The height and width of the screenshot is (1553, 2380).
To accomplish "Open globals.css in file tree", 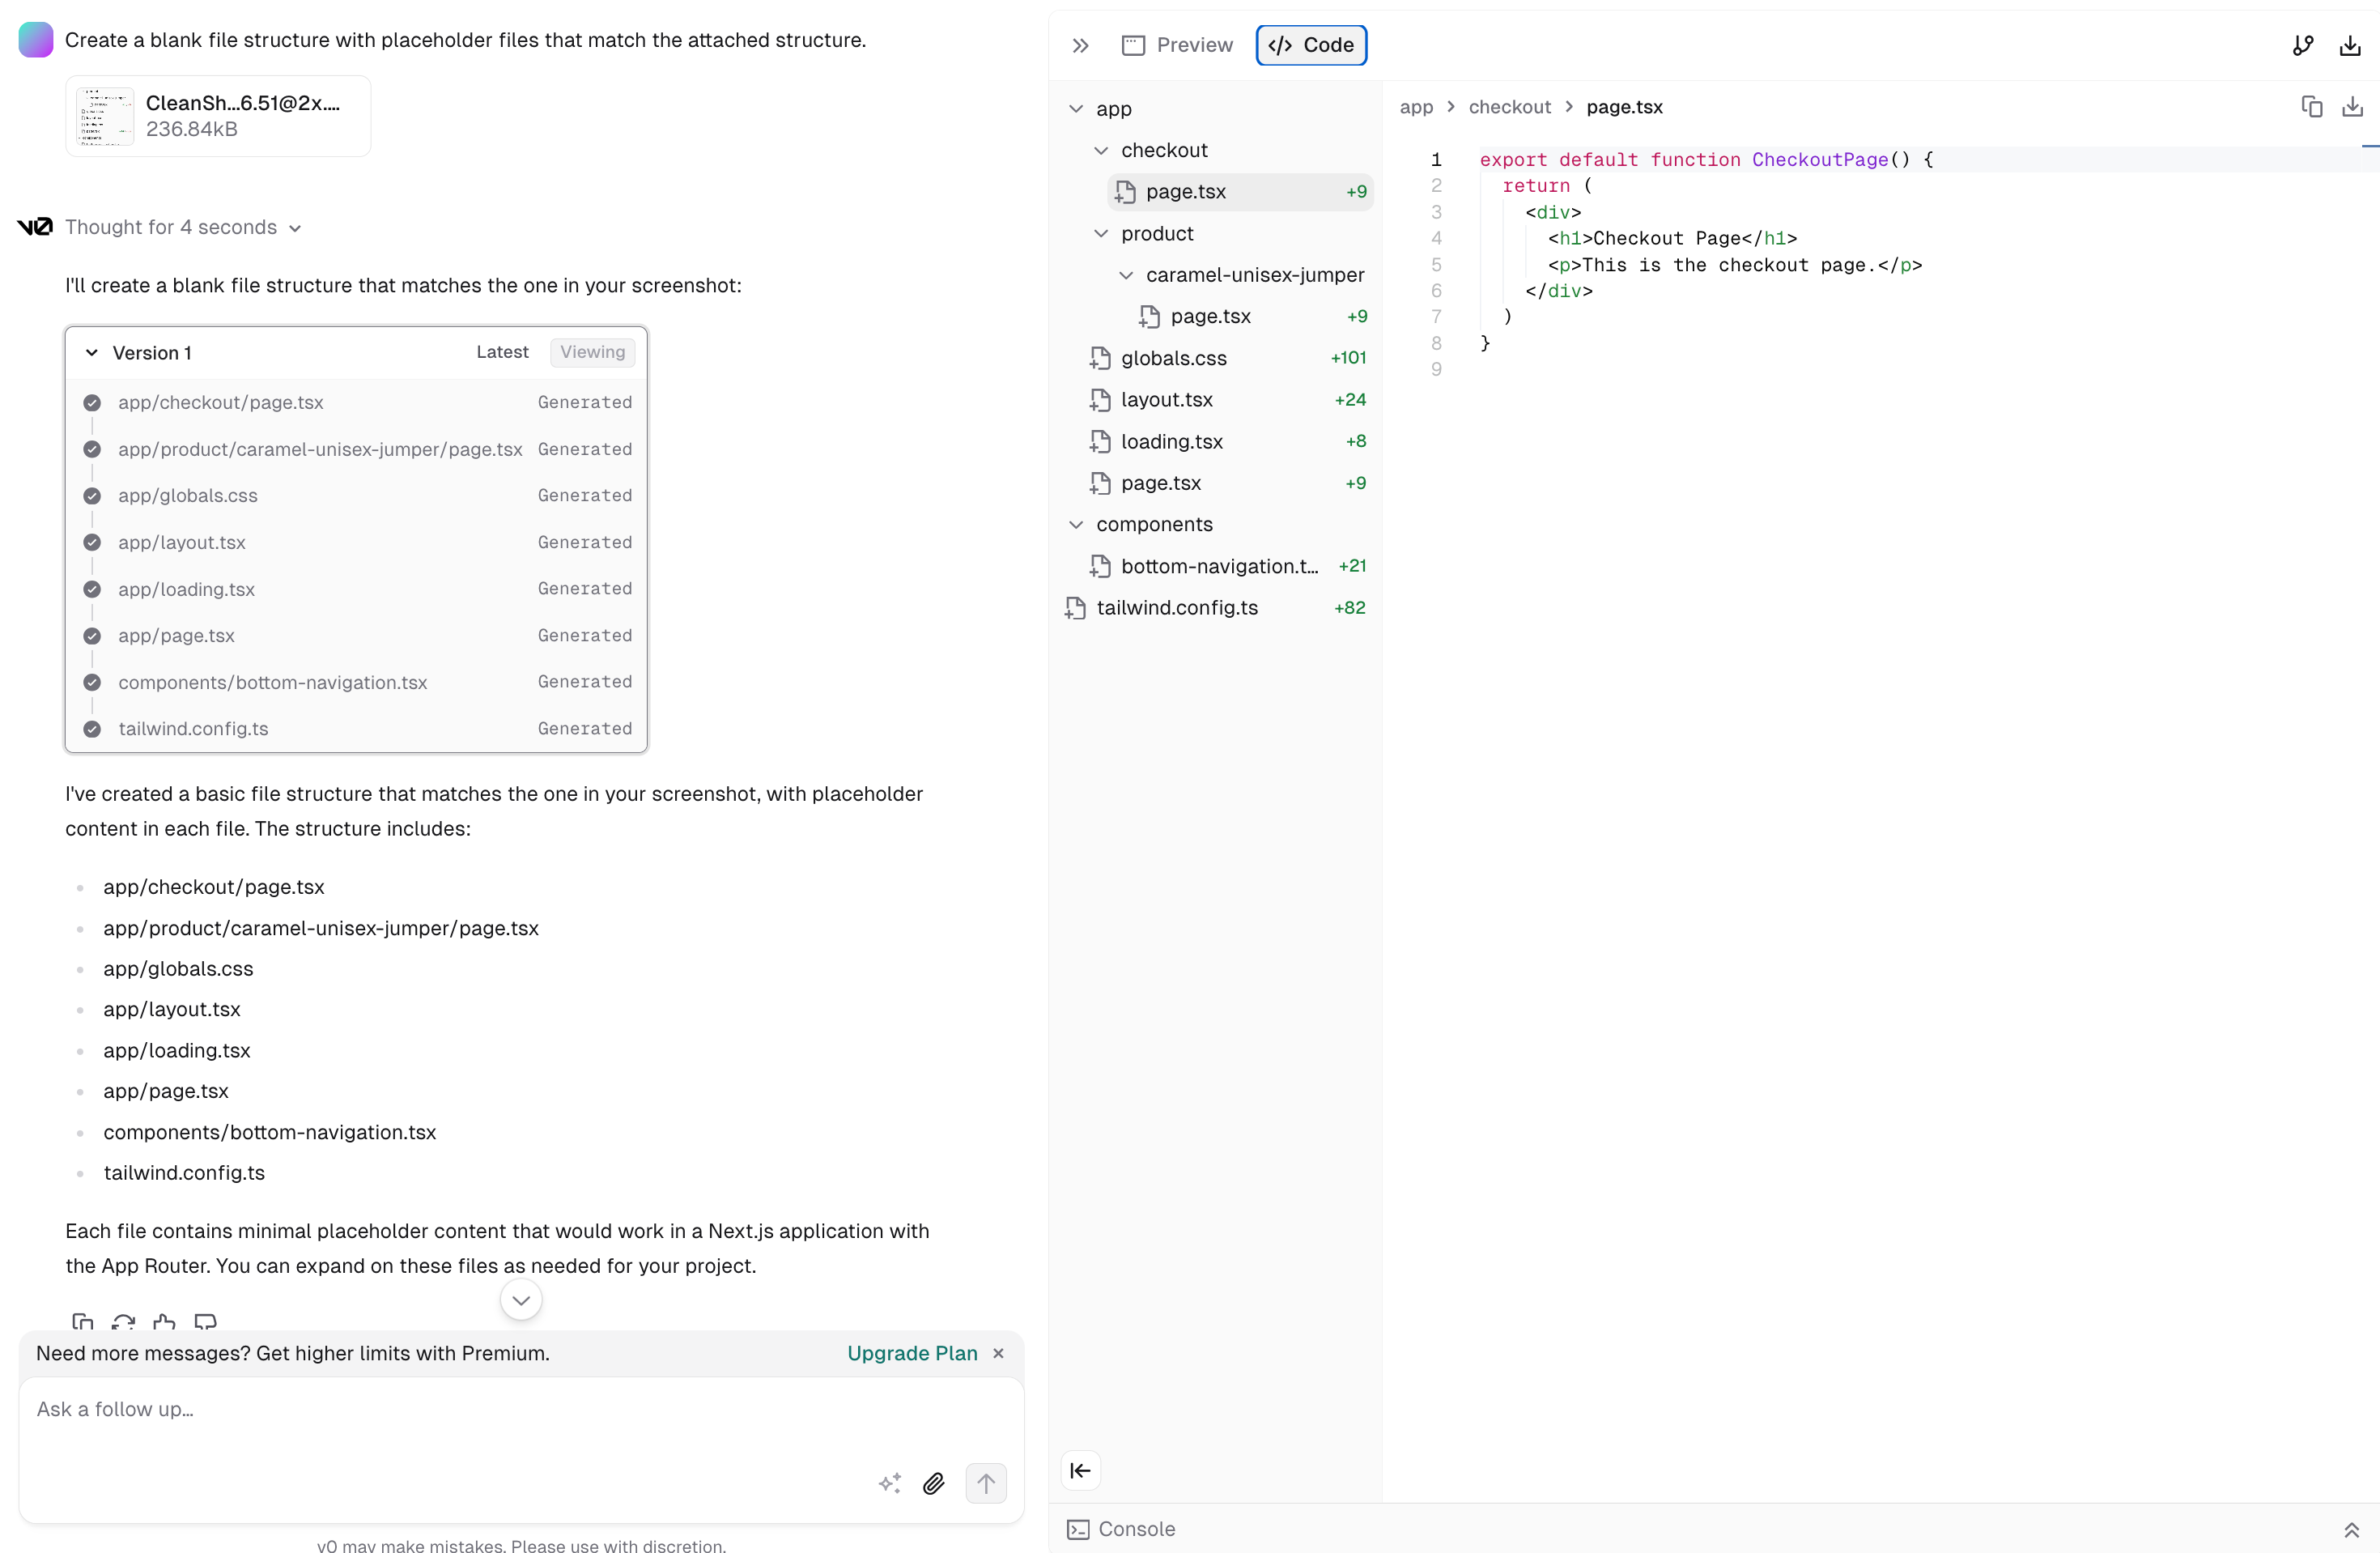I will pyautogui.click(x=1228, y=358).
